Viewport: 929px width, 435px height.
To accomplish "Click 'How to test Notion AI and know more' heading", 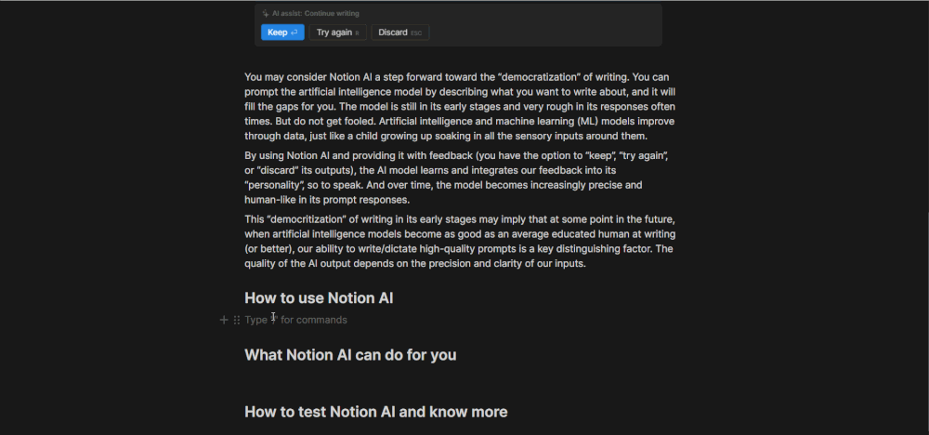I will point(376,412).
